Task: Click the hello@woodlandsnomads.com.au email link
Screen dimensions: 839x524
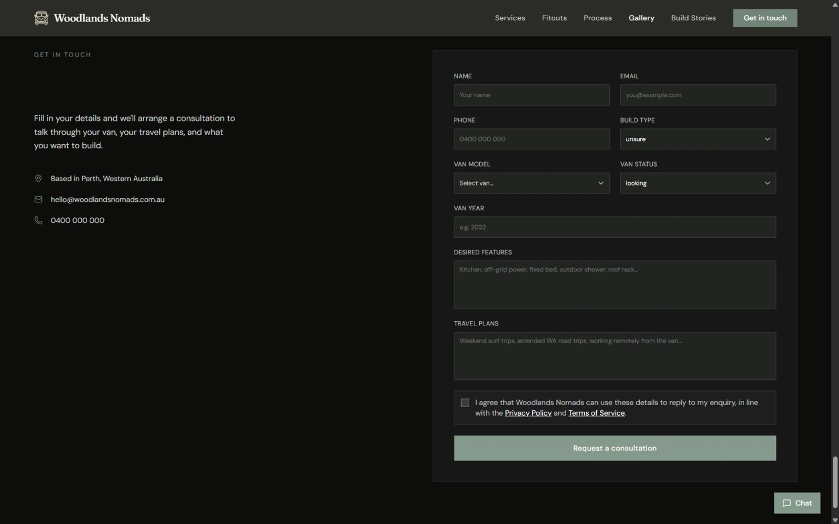Action: (x=107, y=200)
